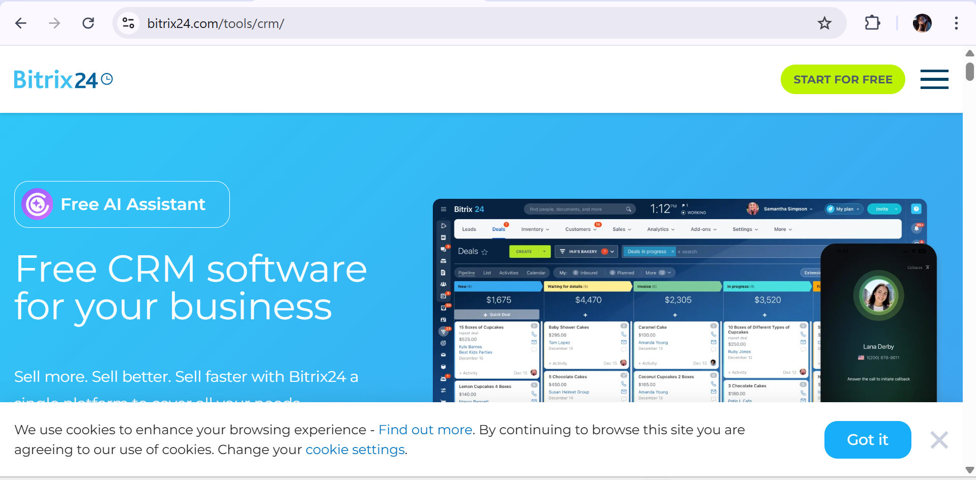Open the CRM funnel icon with 23 badge

(443, 332)
